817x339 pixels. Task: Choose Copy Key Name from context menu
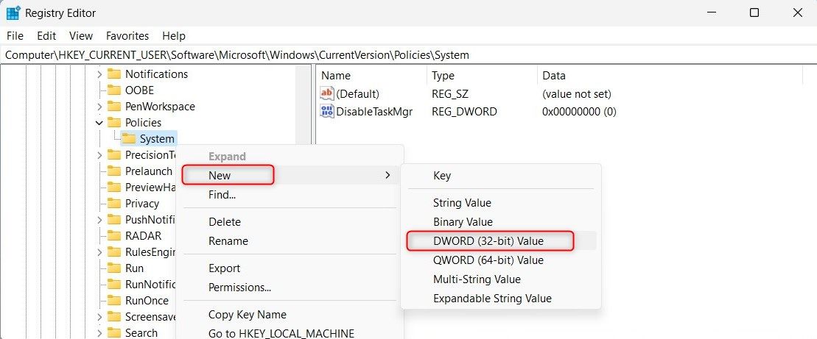point(247,315)
